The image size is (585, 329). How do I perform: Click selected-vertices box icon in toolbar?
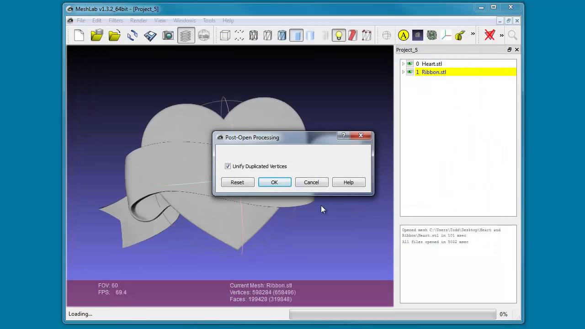(x=367, y=35)
